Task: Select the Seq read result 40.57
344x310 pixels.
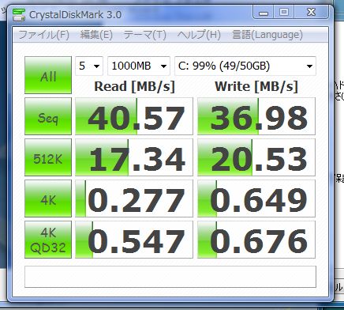Action: [x=134, y=116]
